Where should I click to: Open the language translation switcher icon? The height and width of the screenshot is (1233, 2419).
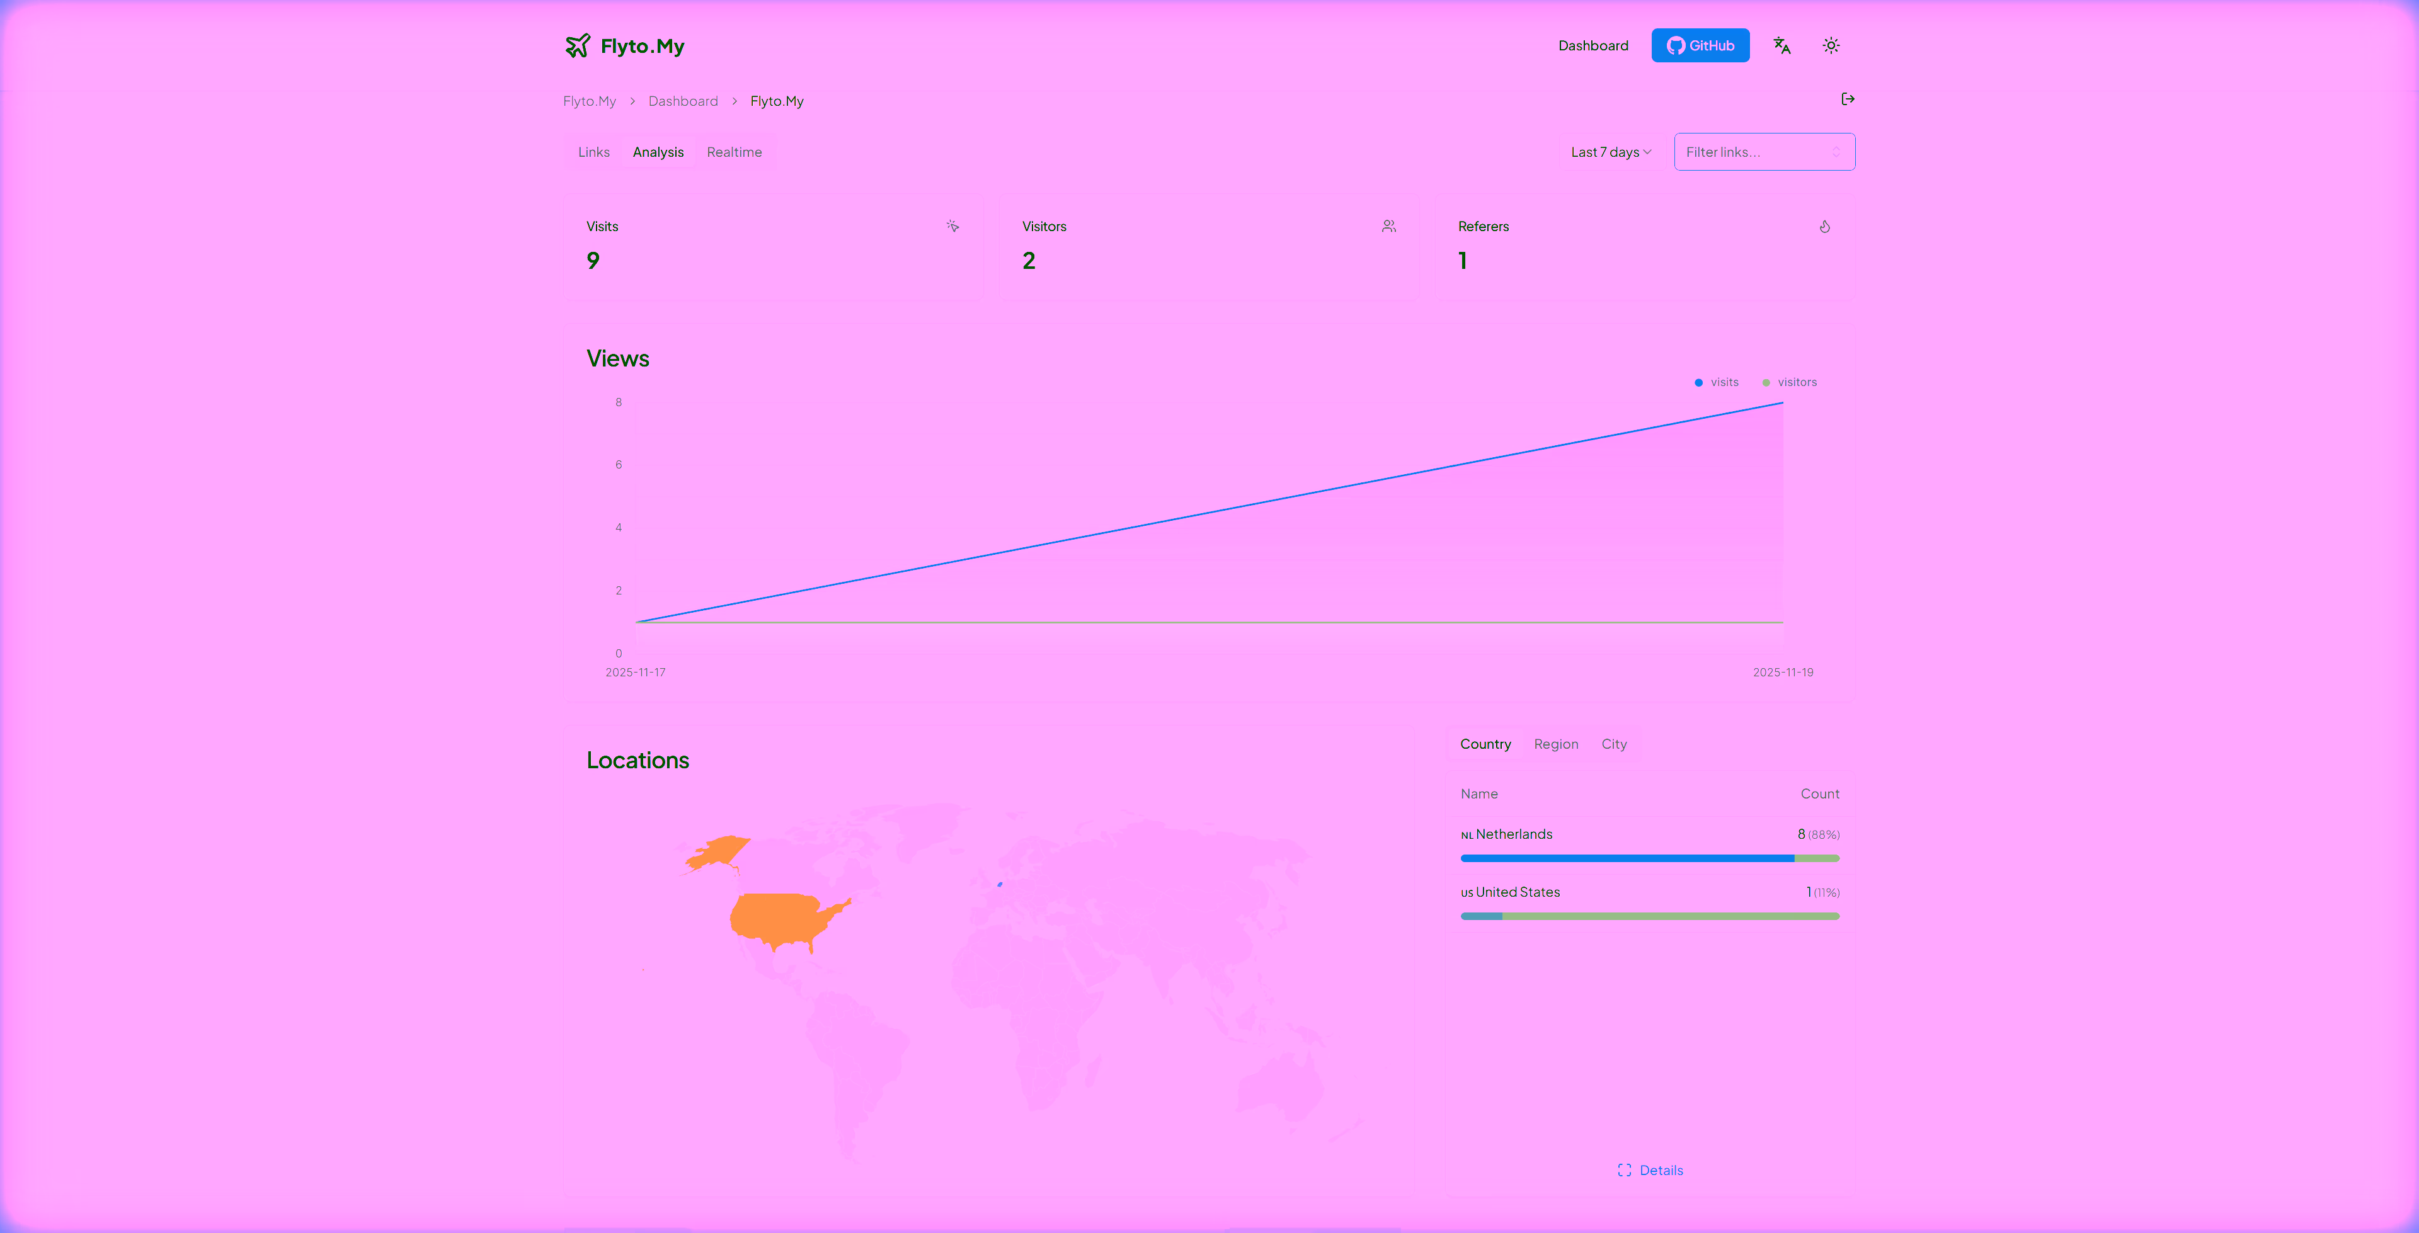coord(1781,45)
